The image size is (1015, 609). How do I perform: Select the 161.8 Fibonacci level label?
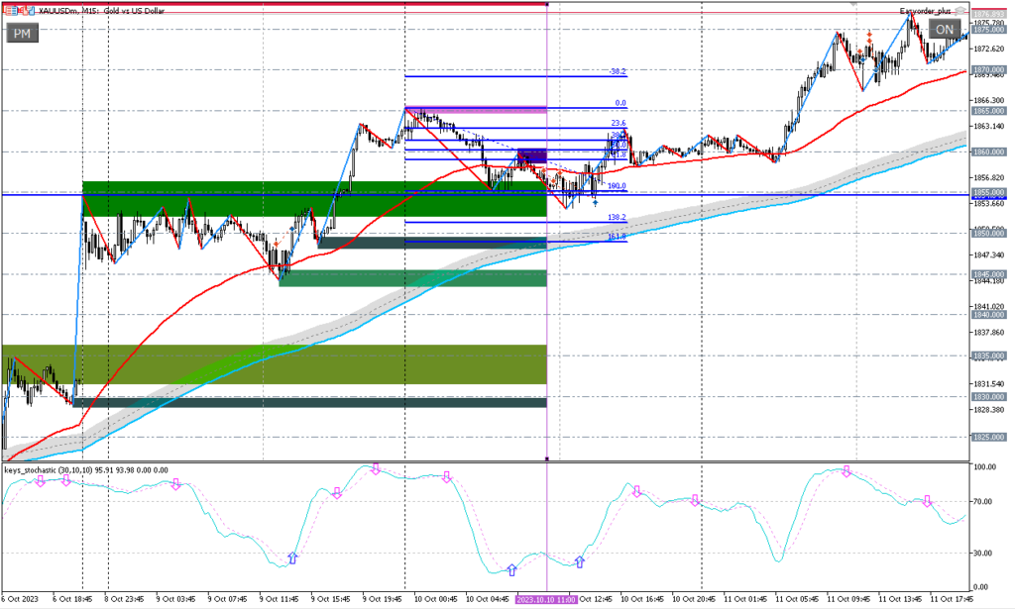point(617,238)
